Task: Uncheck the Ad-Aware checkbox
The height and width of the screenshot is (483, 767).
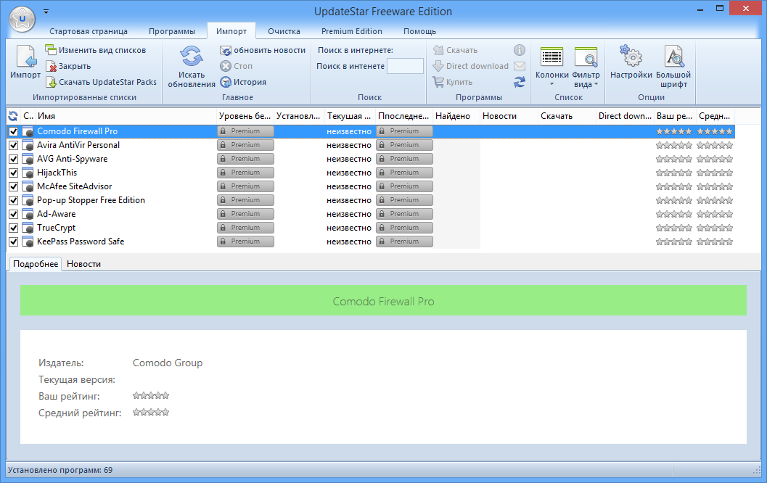Action: [x=13, y=214]
